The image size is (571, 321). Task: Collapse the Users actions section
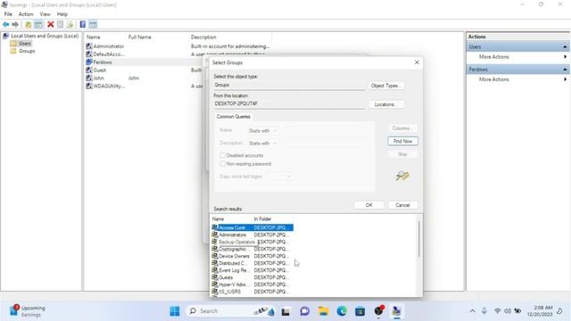[x=565, y=47]
